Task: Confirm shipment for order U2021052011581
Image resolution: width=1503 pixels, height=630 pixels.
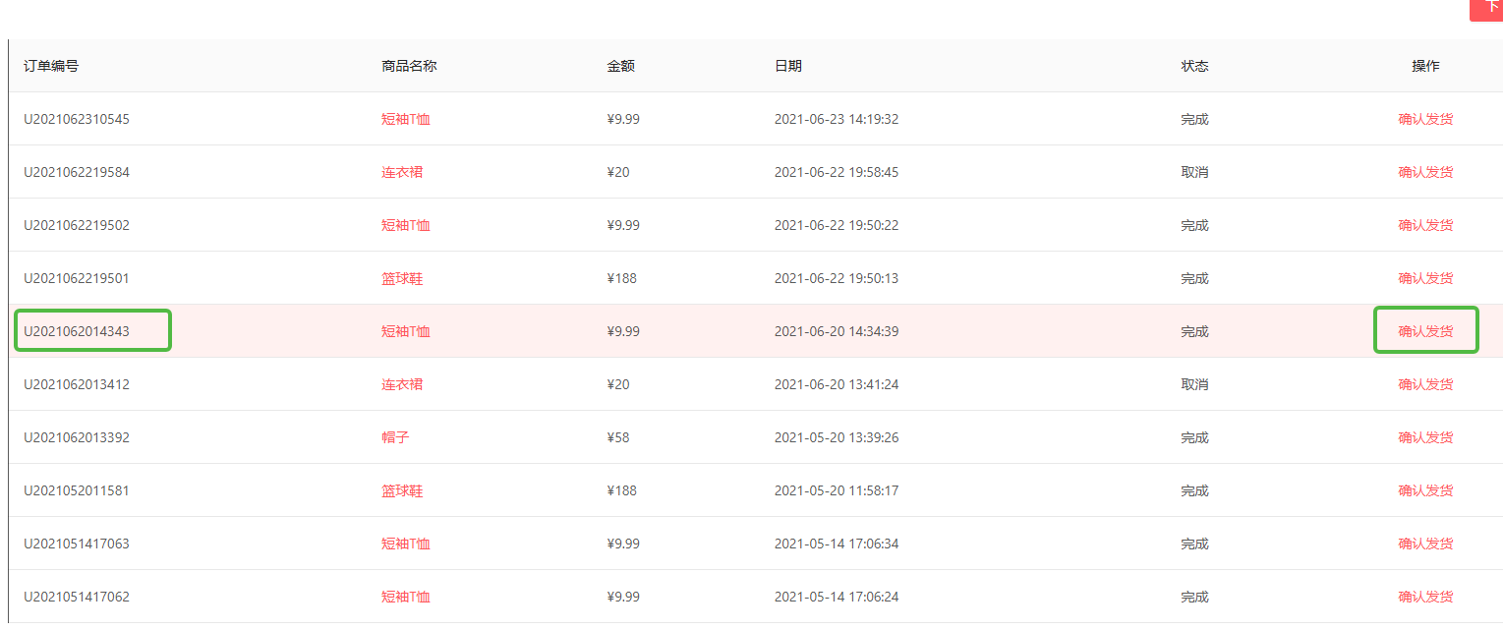Action: tap(1425, 490)
